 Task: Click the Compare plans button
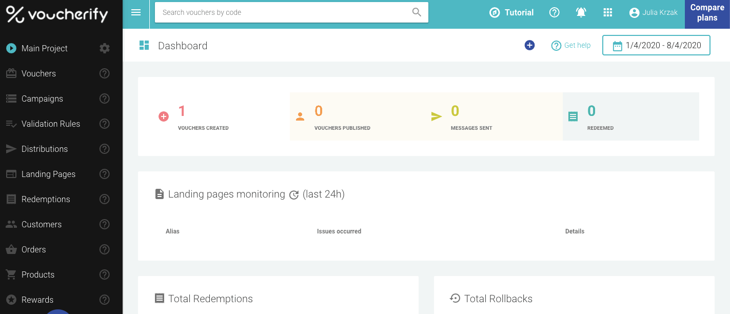point(707,13)
